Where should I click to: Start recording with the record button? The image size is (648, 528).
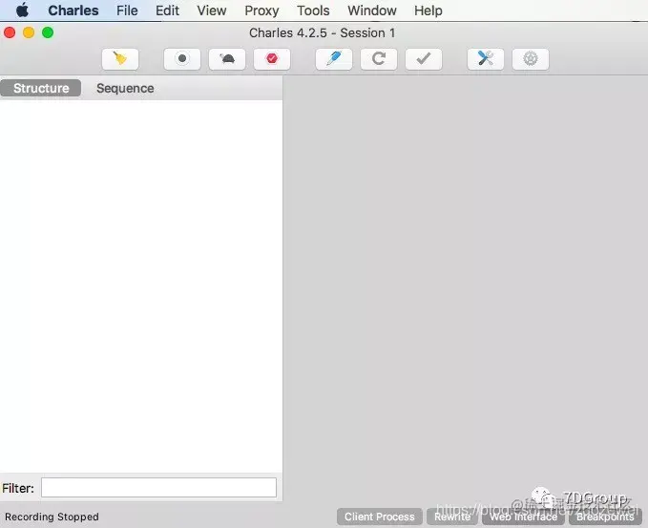(x=182, y=59)
